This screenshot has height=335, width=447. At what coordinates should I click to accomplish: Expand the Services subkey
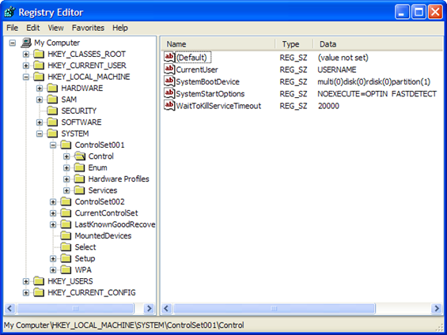tap(66, 190)
